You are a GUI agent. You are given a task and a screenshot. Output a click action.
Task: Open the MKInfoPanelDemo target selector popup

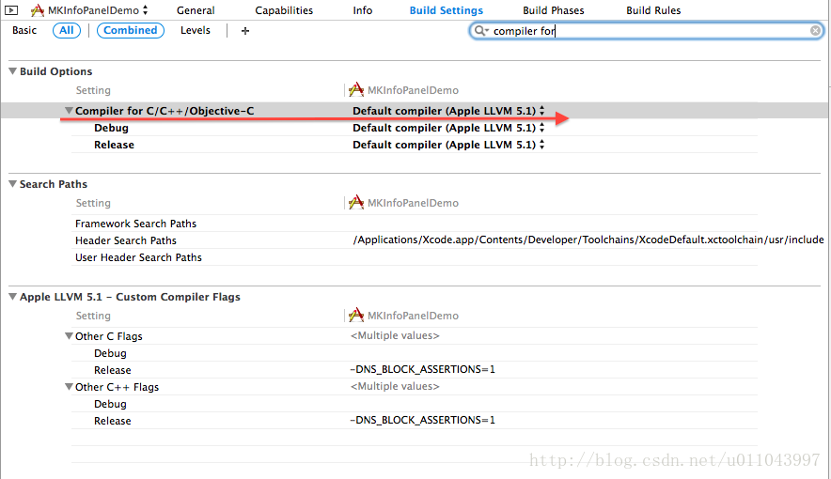point(89,10)
